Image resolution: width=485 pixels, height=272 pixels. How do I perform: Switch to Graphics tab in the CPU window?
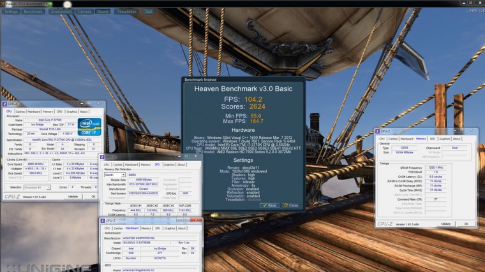pyautogui.click(x=71, y=111)
